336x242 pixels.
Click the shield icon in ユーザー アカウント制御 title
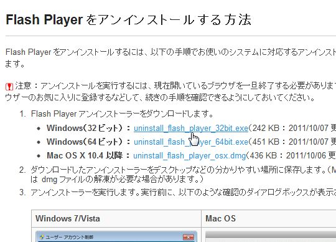[x=42, y=237]
